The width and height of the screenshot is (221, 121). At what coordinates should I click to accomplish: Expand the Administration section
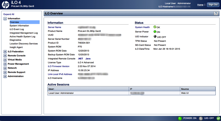(x=5, y=76)
